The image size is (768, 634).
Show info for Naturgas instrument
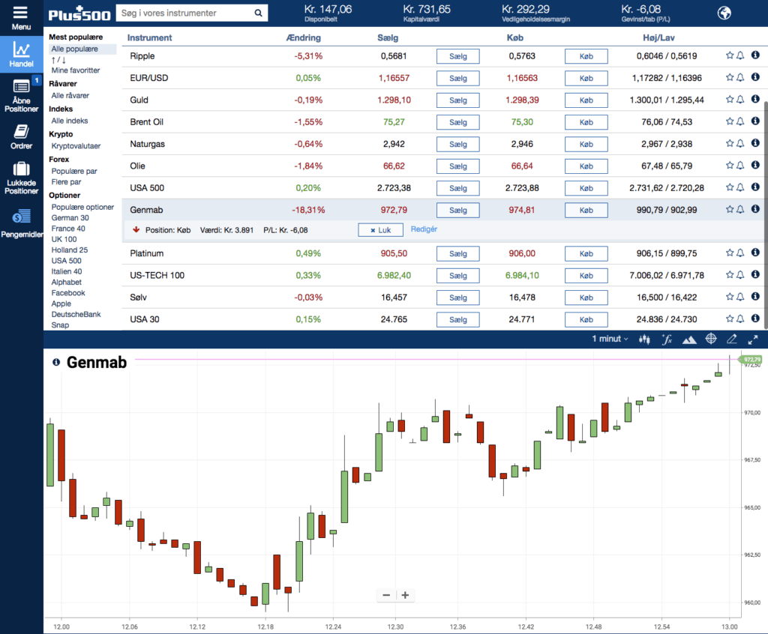(755, 143)
